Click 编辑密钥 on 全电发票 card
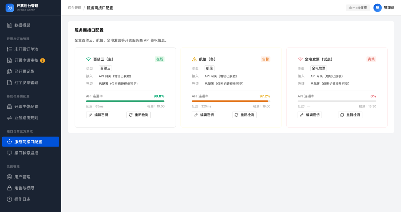The image size is (401, 212). tap(310, 115)
